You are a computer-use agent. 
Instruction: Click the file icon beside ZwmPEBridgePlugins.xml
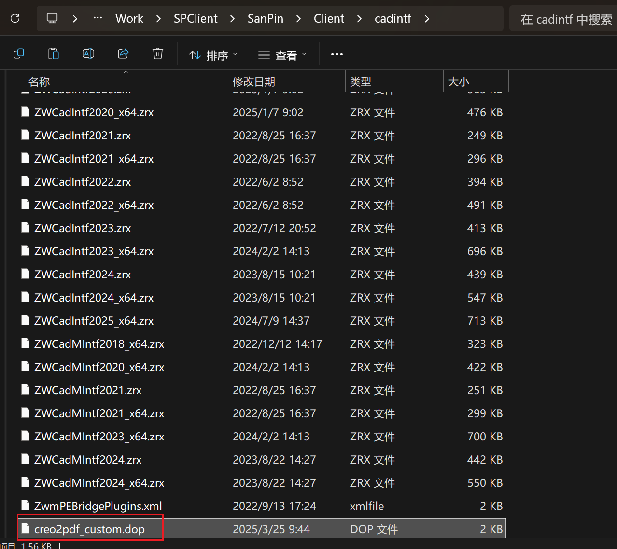tap(26, 506)
